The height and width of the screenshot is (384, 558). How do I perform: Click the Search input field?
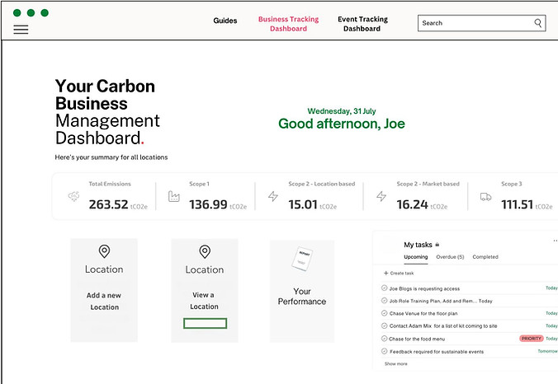481,23
